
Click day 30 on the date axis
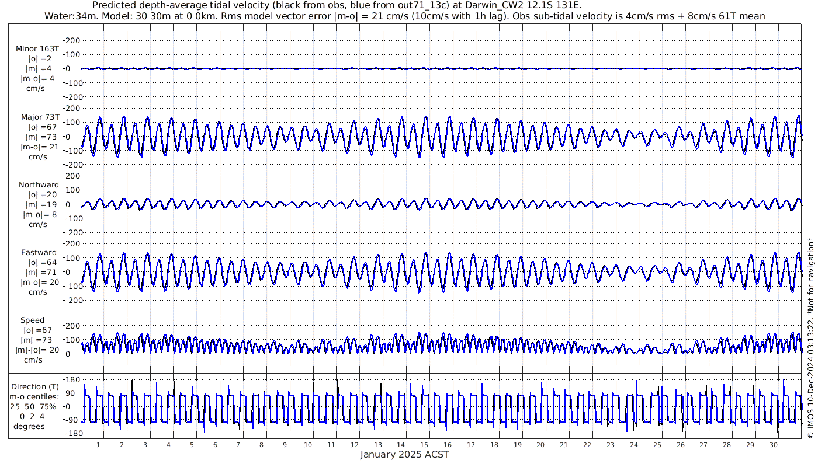773,445
